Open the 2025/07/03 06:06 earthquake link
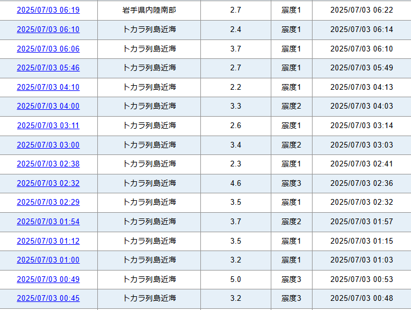The image size is (411, 310). pyautogui.click(x=48, y=49)
